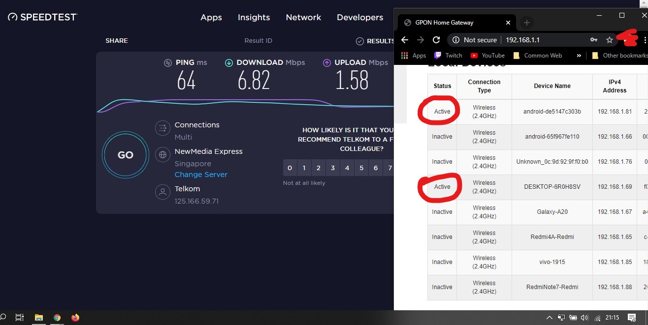The height and width of the screenshot is (325, 648).
Task: Click the server globe icon
Action: click(x=162, y=155)
